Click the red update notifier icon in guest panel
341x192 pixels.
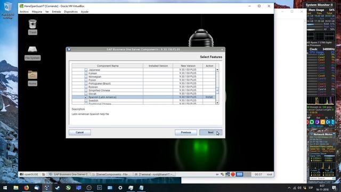click(x=233, y=174)
